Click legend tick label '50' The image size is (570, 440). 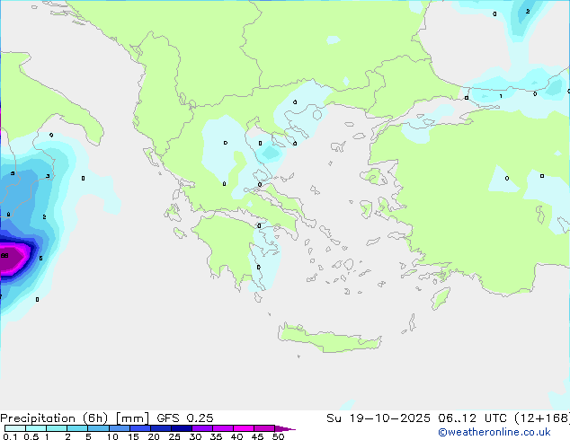(x=279, y=436)
